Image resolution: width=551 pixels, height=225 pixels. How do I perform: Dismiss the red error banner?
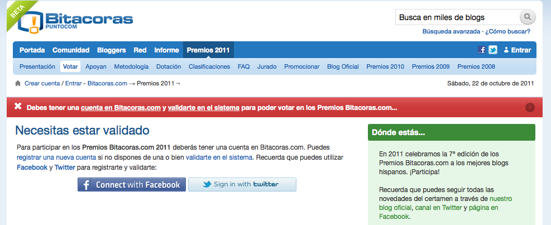530,107
